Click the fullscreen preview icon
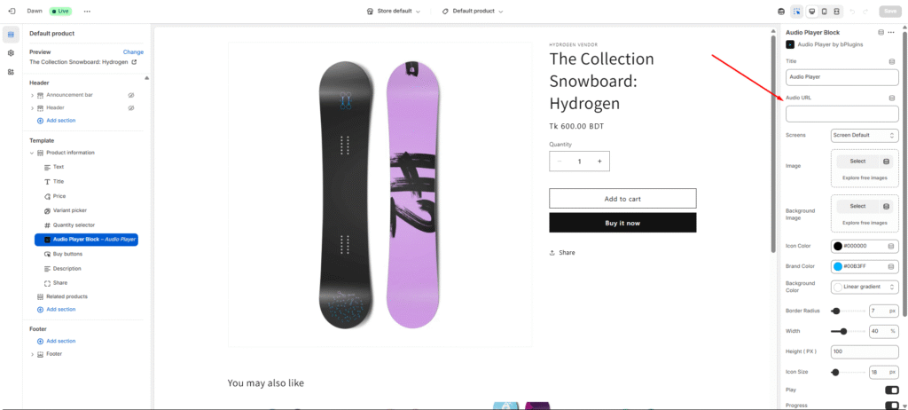This screenshot has width=908, height=410. (x=837, y=11)
